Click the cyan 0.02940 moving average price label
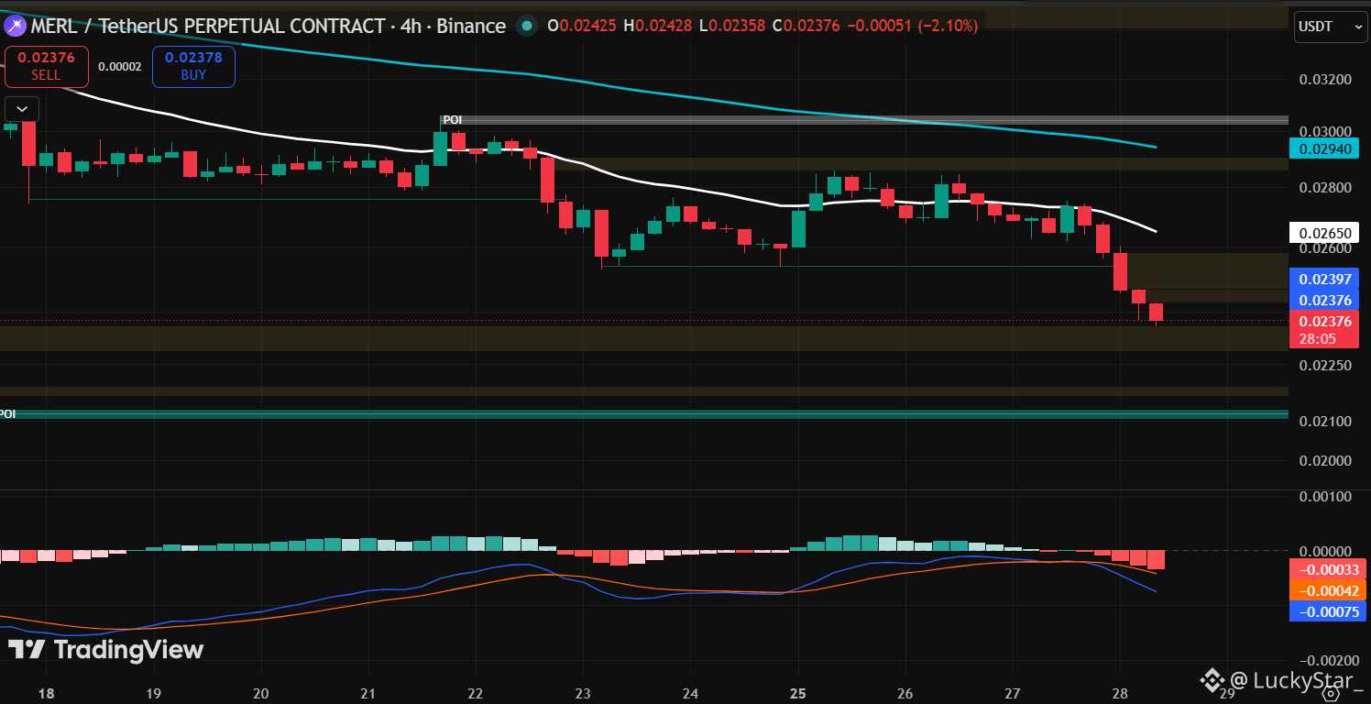Screen dimensions: 1371x704 click(1324, 148)
